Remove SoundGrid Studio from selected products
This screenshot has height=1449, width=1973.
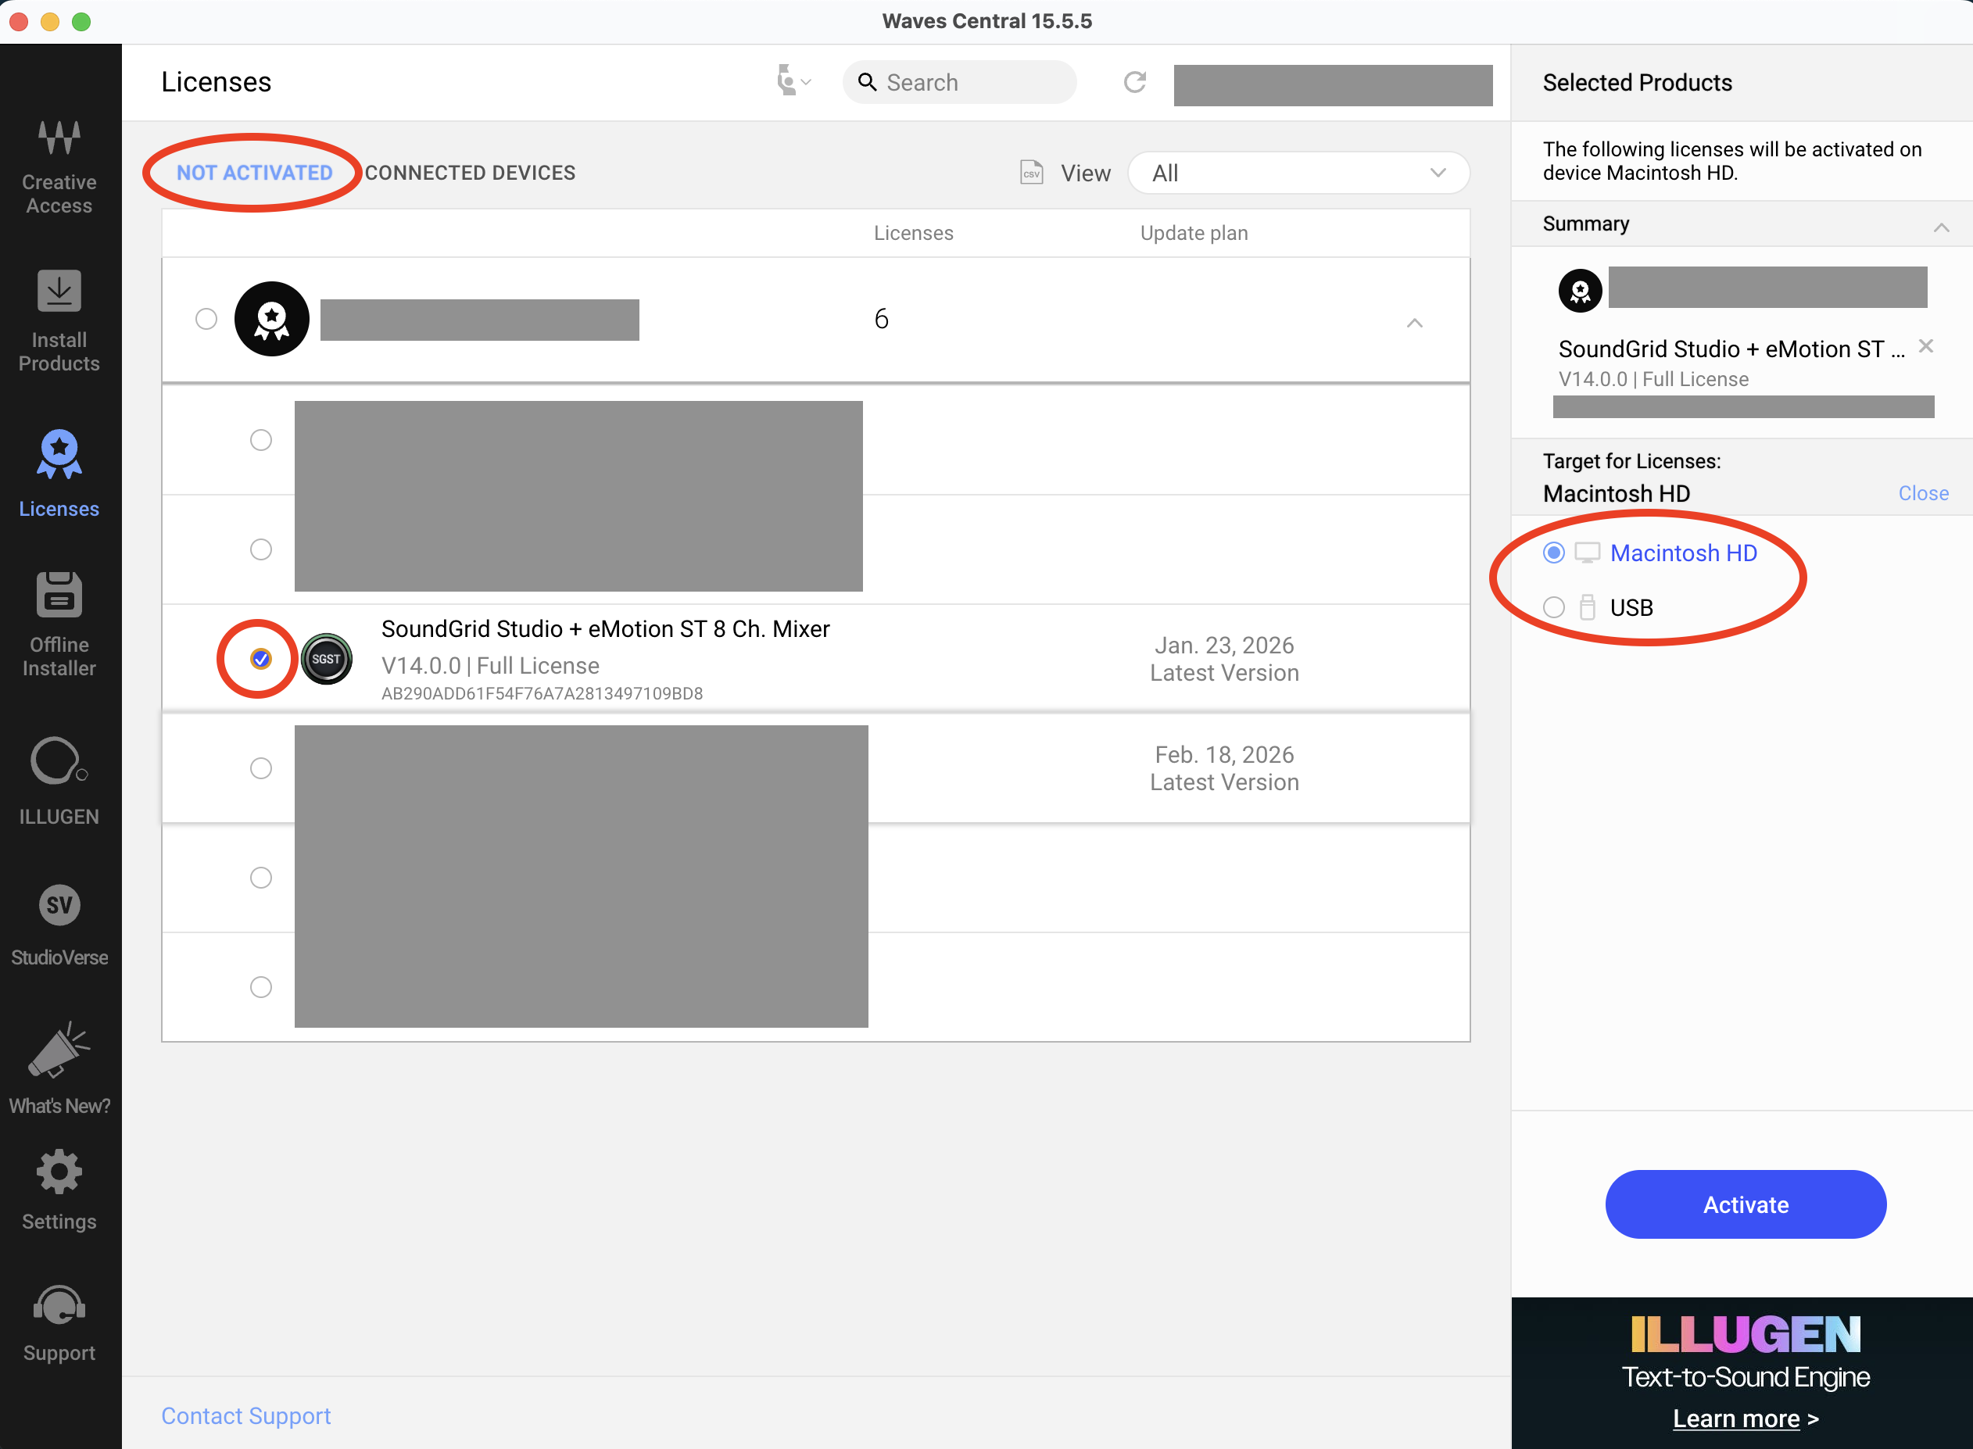coord(1925,346)
